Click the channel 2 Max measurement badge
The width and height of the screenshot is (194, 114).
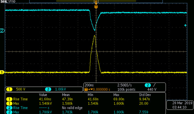(9, 112)
